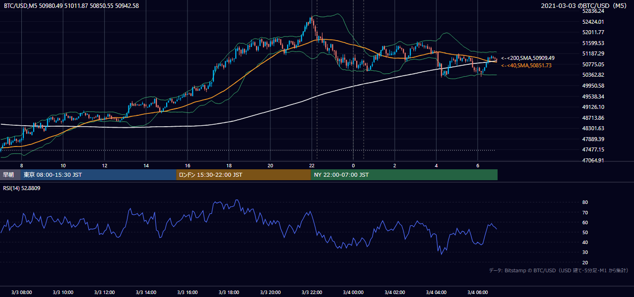This screenshot has width=634, height=297.
Task: Select the NY 22:00-07:00 JST session bar
Action: click(404, 175)
